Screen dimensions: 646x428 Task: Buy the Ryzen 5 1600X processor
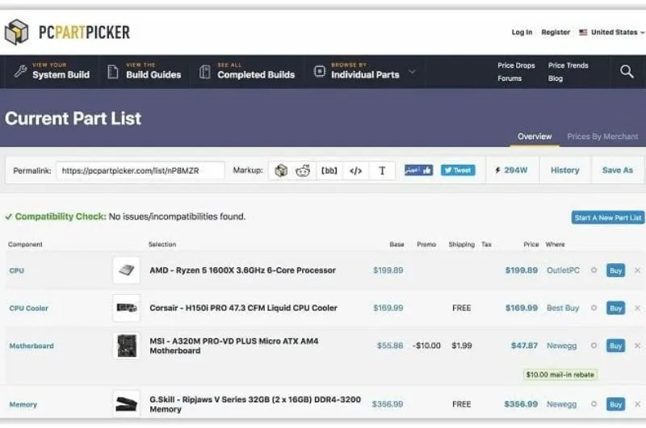615,271
